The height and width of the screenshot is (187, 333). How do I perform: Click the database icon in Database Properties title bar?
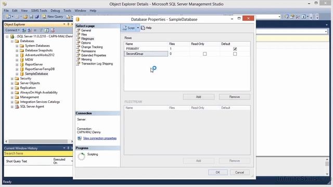[x=78, y=19]
